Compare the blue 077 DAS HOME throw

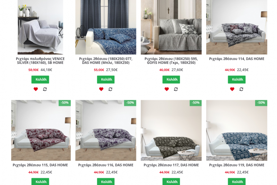coord(110,89)
